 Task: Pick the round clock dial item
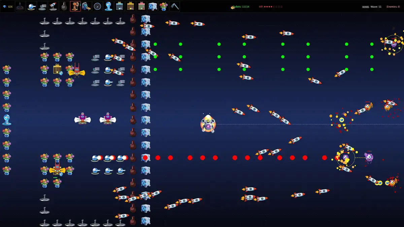97,6
